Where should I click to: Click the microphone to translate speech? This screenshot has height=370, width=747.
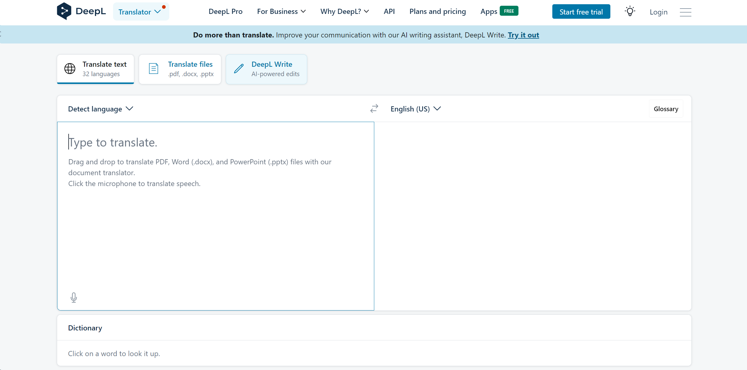[x=74, y=297]
